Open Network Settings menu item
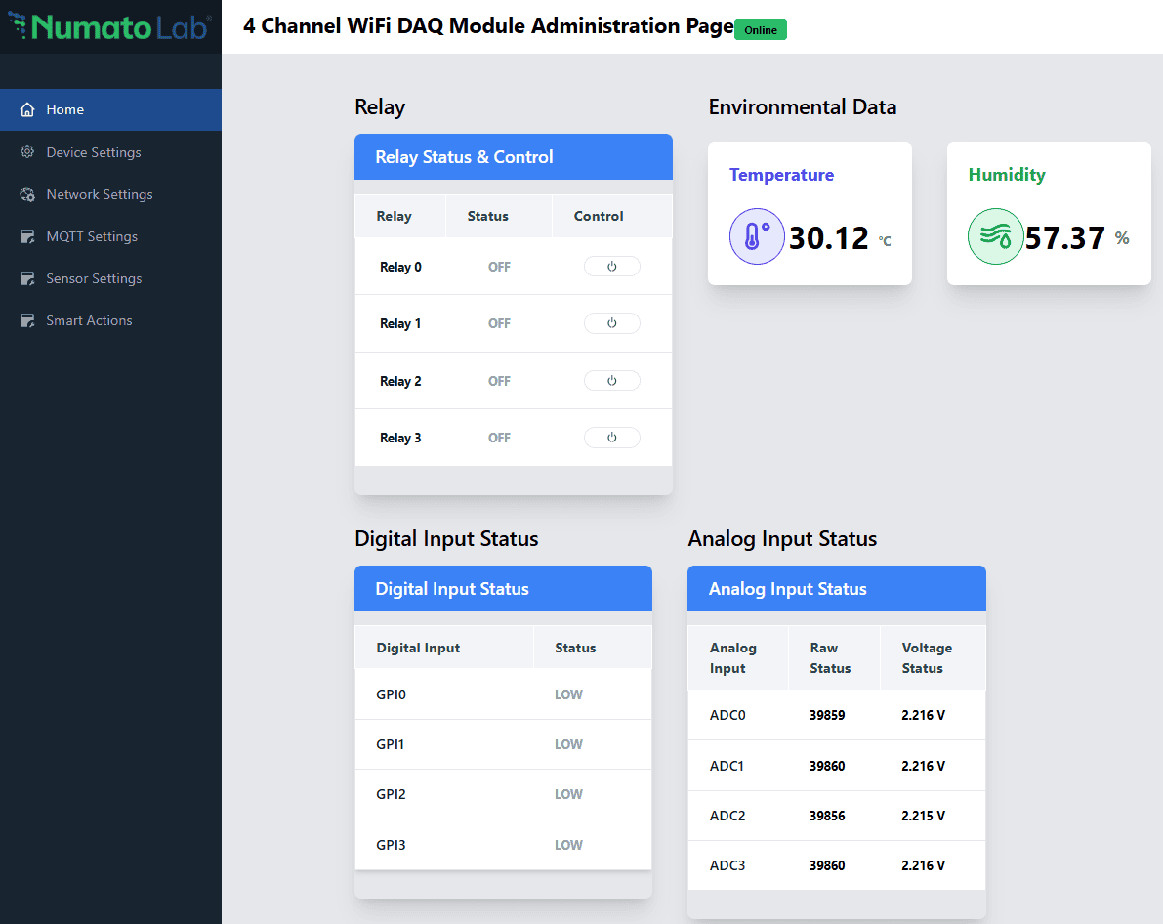The image size is (1163, 924). (100, 194)
